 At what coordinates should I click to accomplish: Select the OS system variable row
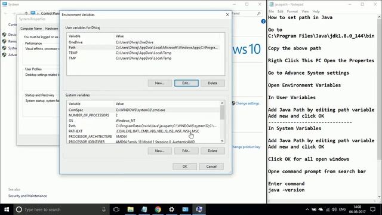[x=143, y=121]
